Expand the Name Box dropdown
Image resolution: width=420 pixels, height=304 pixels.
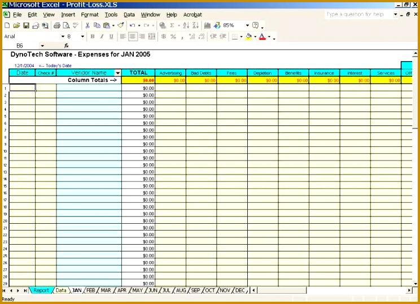(42, 46)
